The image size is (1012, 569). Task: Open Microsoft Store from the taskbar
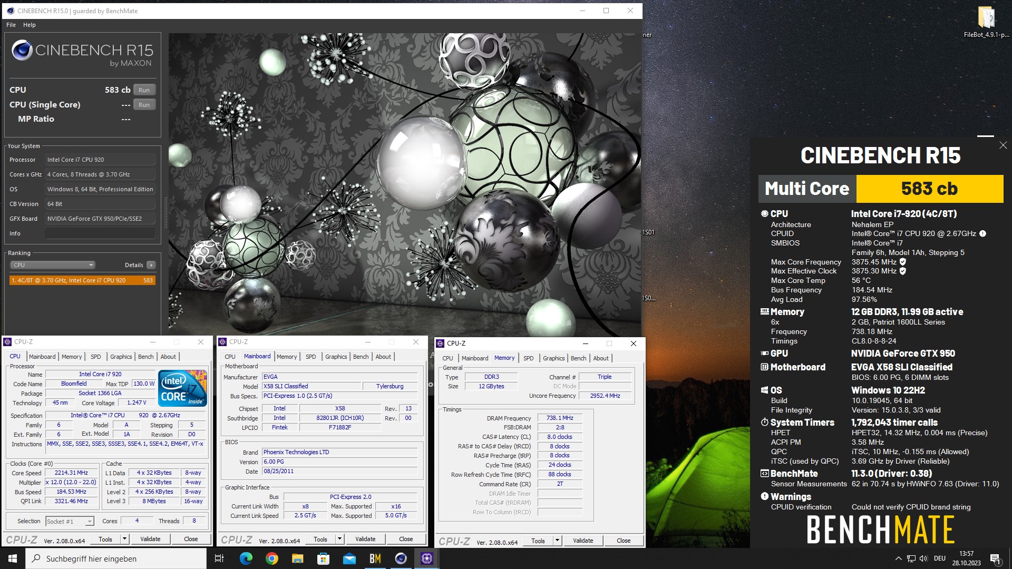coord(323,558)
